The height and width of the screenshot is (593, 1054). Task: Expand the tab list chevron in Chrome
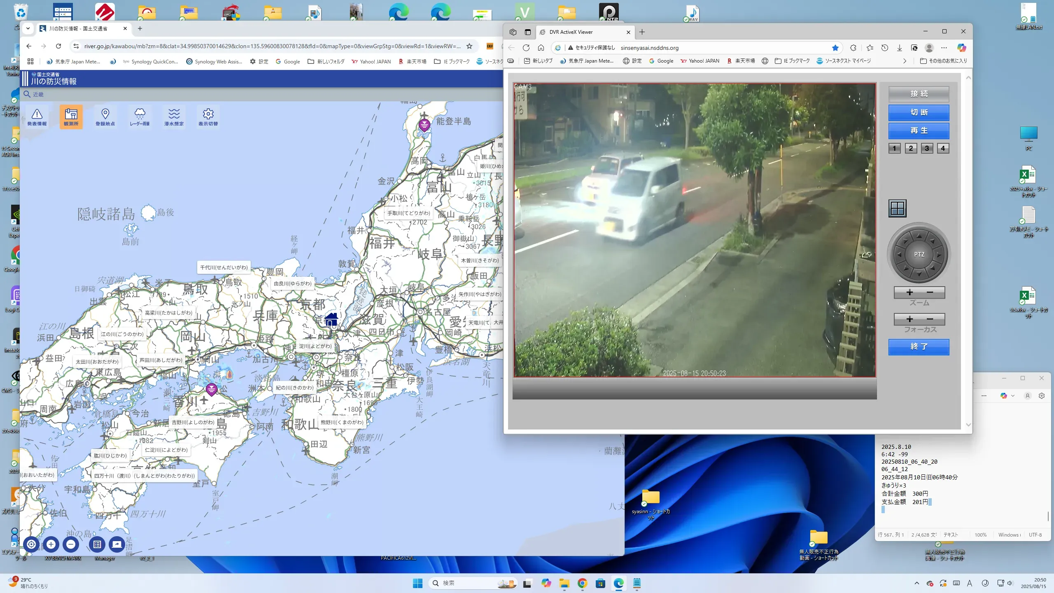point(28,28)
